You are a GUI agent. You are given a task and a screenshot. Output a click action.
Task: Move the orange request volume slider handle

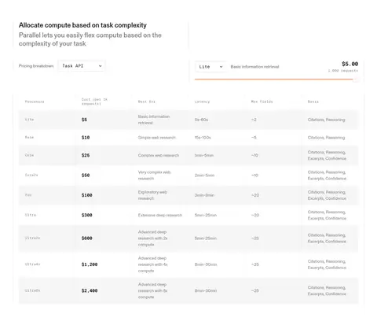(x=356, y=79)
